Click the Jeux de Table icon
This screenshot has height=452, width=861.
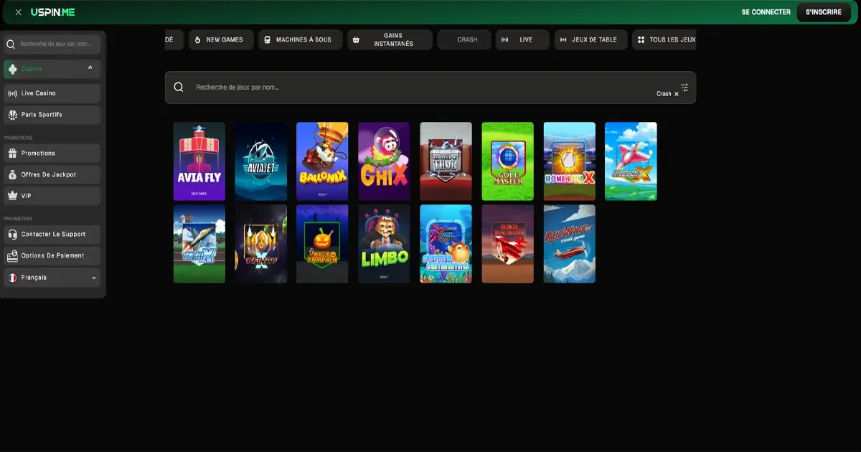click(x=563, y=39)
